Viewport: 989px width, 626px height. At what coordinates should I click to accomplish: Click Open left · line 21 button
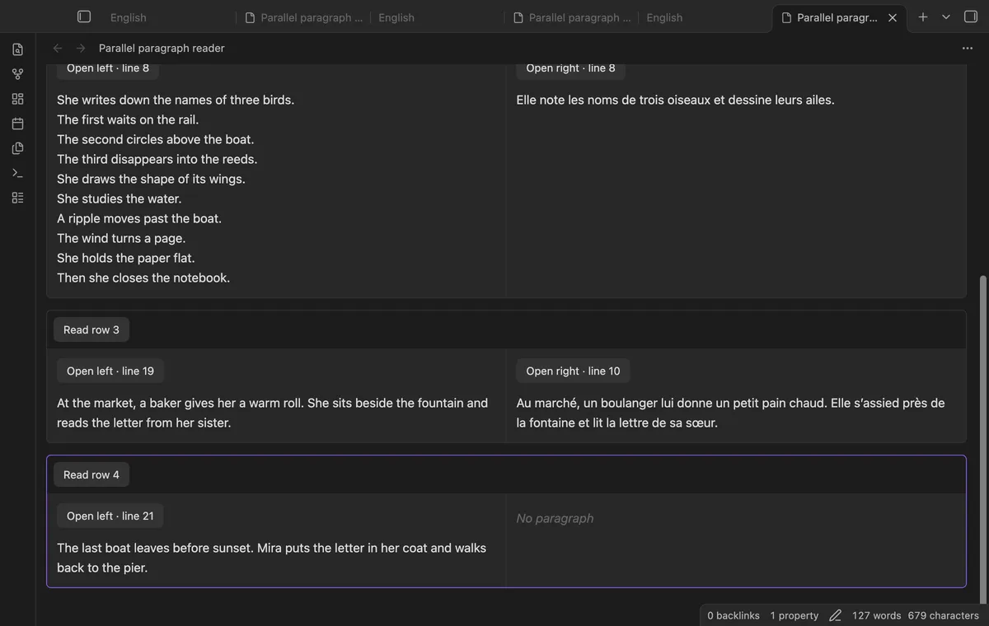click(x=110, y=516)
